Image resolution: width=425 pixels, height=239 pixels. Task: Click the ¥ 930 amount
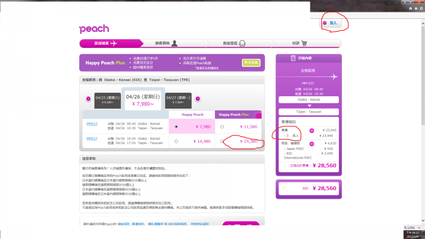point(328,149)
